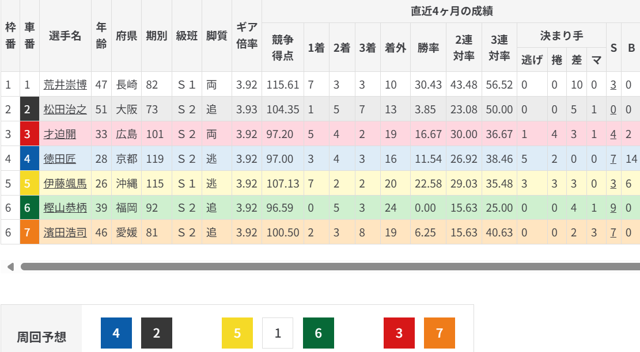Open S count link in 樫山恭柄 row
The width and height of the screenshot is (640, 352).
[x=614, y=208]
